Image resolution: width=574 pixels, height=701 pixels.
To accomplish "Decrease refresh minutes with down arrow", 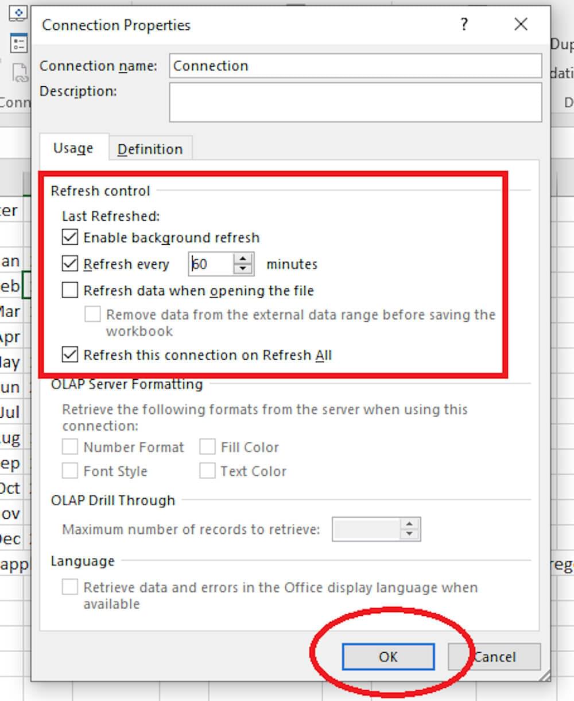I will click(x=243, y=269).
